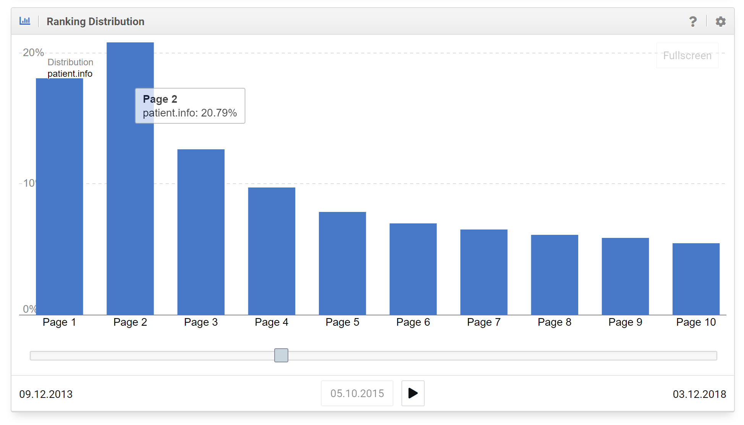
Task: Click the Ranking Distribution title
Action: [x=95, y=21]
